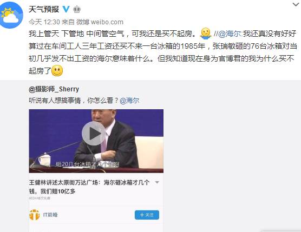Click the @海尔 mention in the repost
The image size is (301, 232).
pos(129,101)
